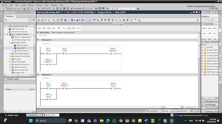Click Go online button
Image resolution: width=222 pixels, height=124 pixels.
click(76, 8)
